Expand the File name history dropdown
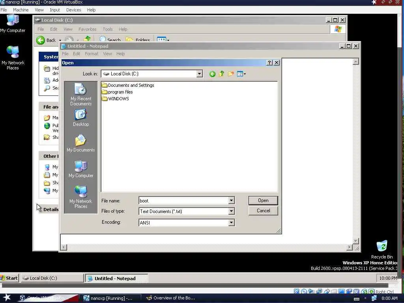 (x=231, y=200)
